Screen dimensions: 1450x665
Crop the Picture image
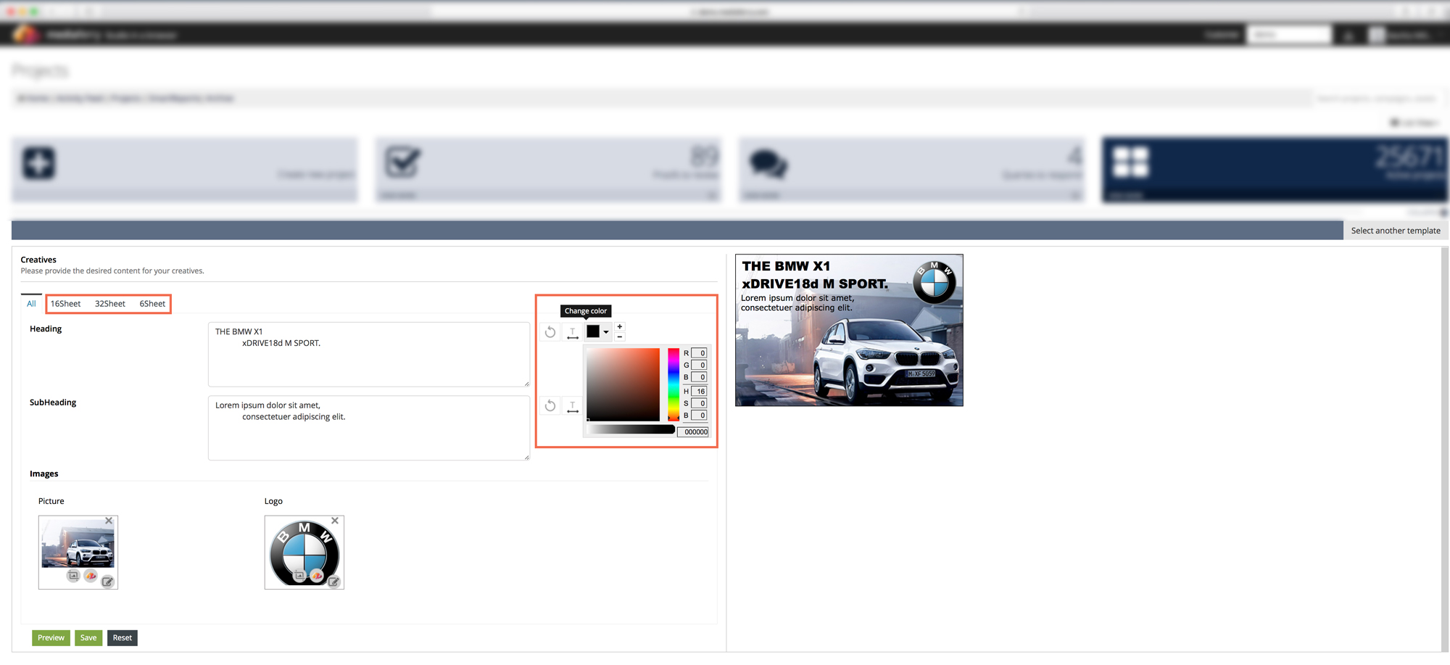click(73, 576)
